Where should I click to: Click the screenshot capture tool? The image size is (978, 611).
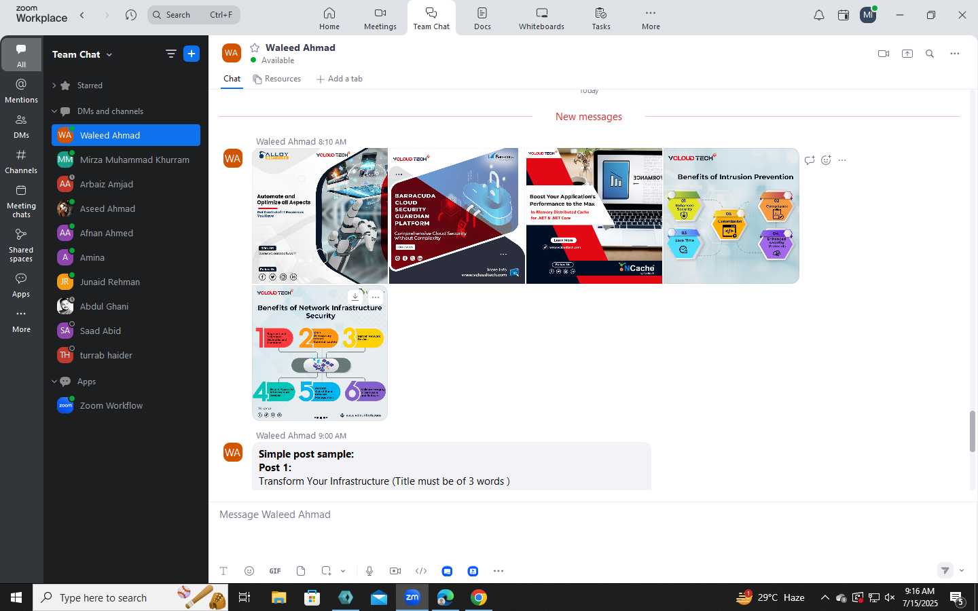327,571
